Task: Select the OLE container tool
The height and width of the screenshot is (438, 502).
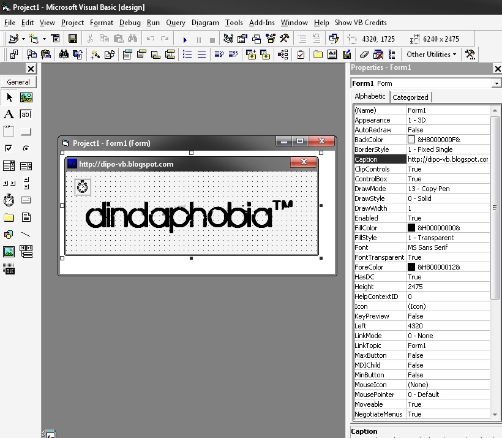Action: coord(10,268)
